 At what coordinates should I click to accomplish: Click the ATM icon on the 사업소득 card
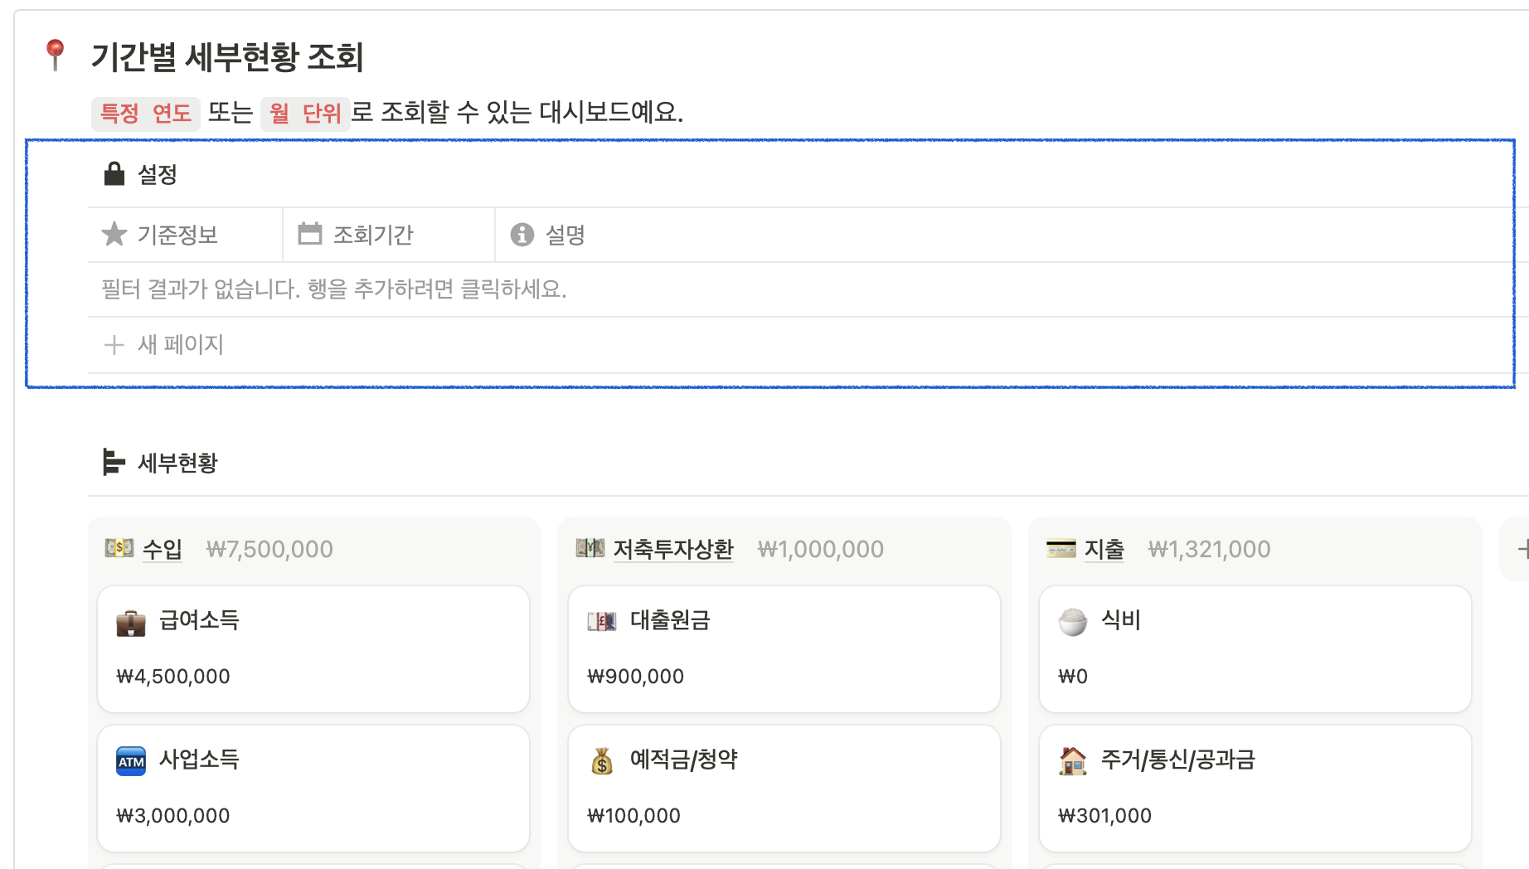[130, 760]
